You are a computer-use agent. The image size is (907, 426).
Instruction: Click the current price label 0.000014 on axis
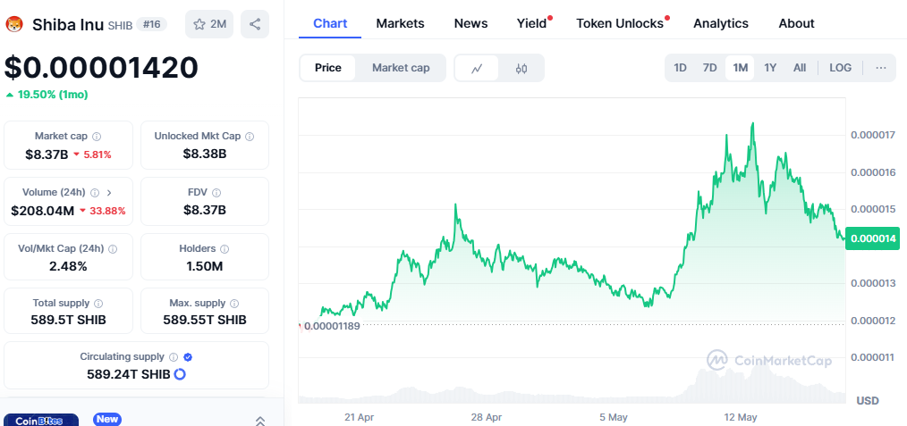pos(872,238)
